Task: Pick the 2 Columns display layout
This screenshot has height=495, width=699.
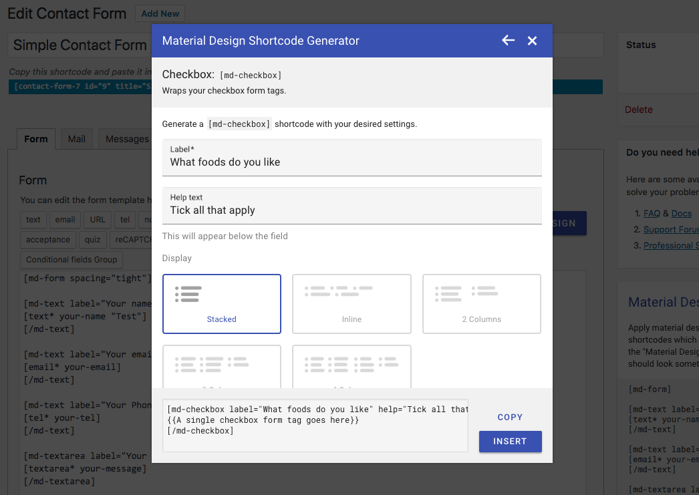Action: point(481,304)
